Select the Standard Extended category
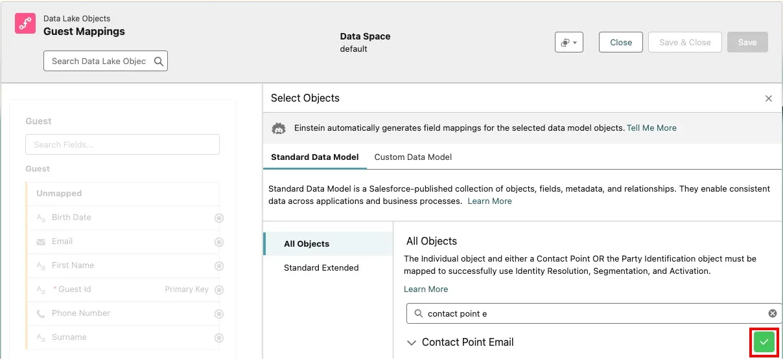 (321, 268)
